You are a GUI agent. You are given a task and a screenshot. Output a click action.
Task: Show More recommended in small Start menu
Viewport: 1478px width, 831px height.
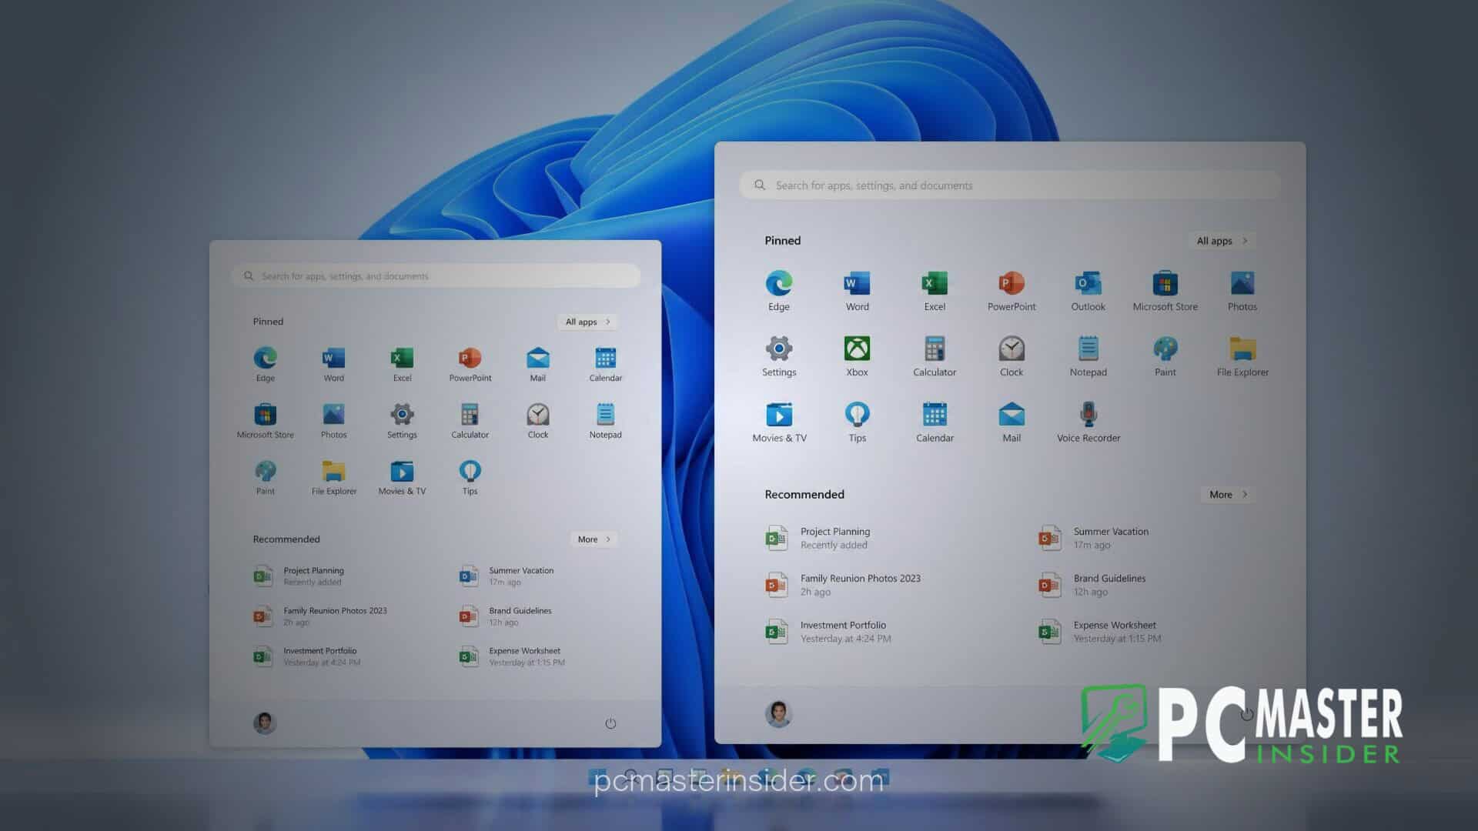(x=594, y=539)
